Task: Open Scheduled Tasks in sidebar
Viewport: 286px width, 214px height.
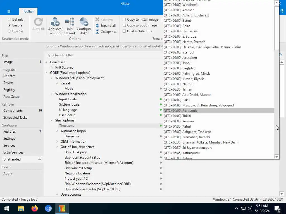Action: tap(22, 118)
